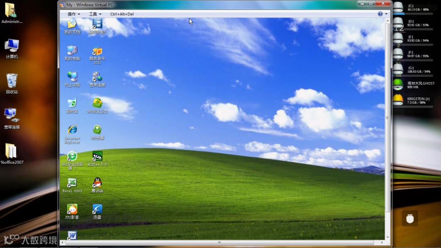Click the vertical scrollbar thumb

tap(388, 118)
